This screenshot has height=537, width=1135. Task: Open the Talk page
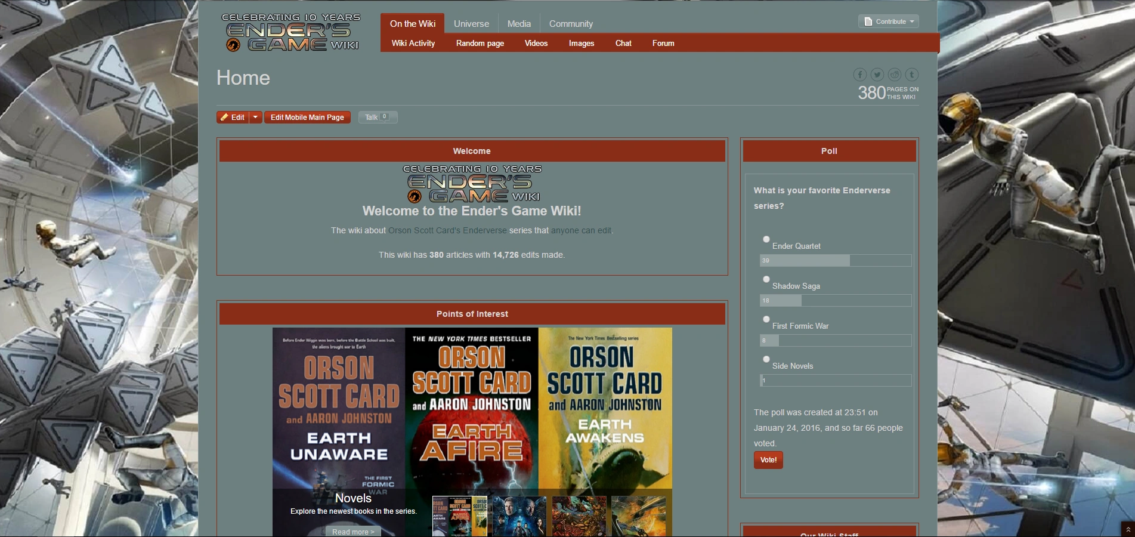(x=378, y=118)
